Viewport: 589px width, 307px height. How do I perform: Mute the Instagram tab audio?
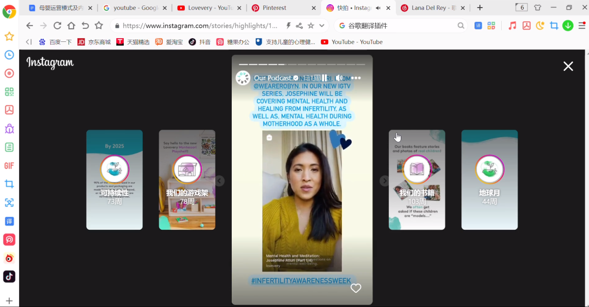tap(378, 8)
